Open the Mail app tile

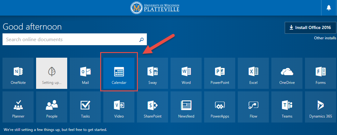[85, 73]
